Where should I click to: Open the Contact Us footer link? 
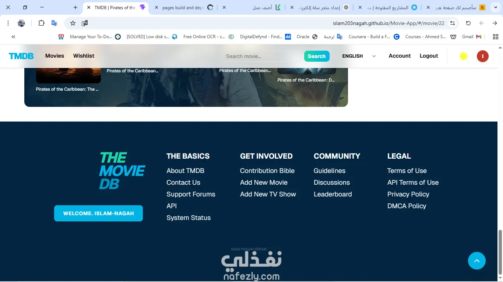pyautogui.click(x=183, y=182)
